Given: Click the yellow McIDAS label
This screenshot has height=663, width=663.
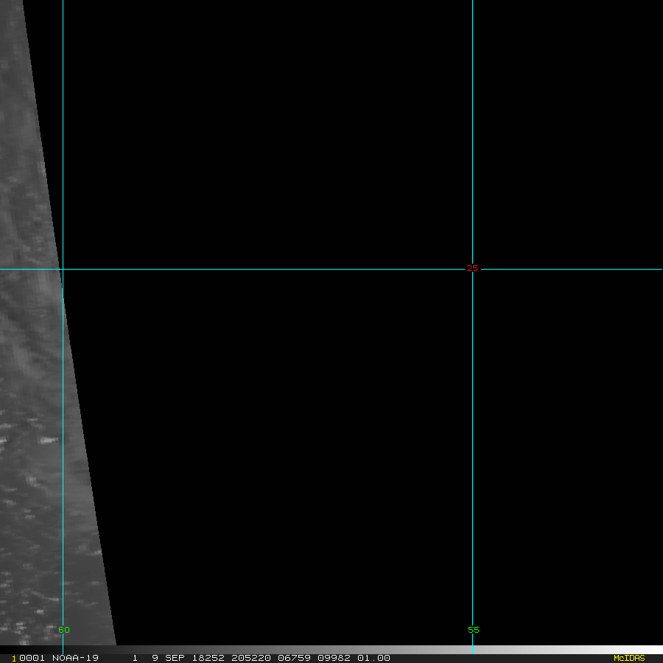Looking at the screenshot, I should pos(628,658).
